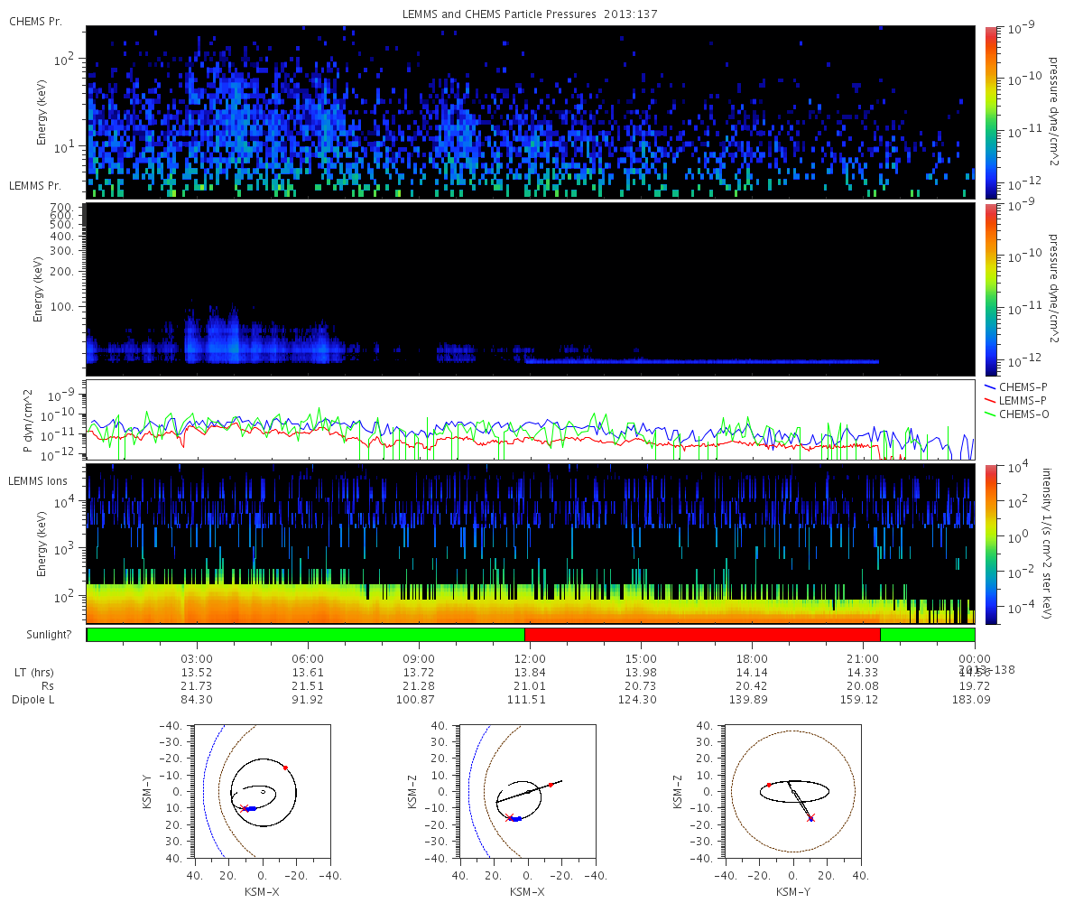Click the red dot in KSM-X/KSM-Y orbit plot
The image size is (1083, 903).
coord(285,768)
